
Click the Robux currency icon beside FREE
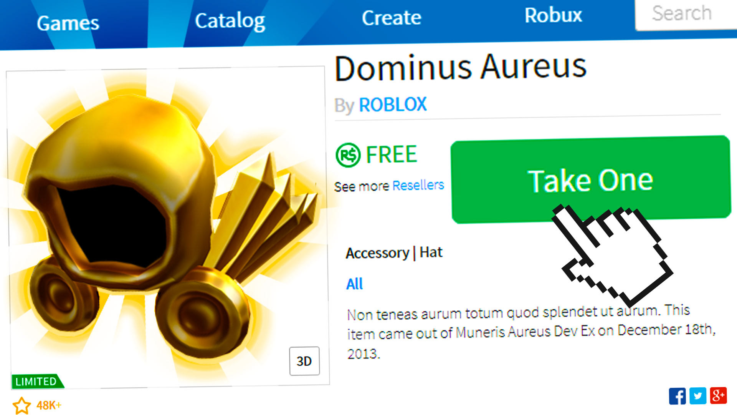(x=348, y=155)
